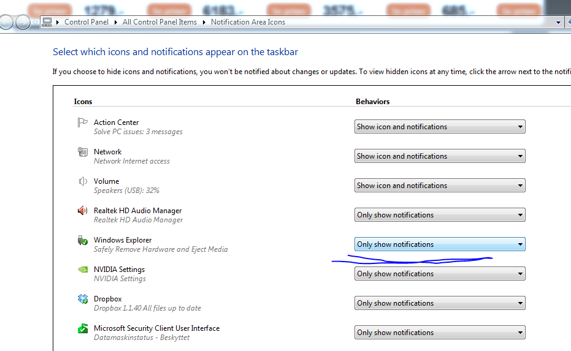
Task: Expand arrow before Control Panel breadcrumb
Action: 58,23
